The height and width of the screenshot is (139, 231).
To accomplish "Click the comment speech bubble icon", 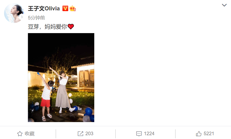I will [139, 134].
